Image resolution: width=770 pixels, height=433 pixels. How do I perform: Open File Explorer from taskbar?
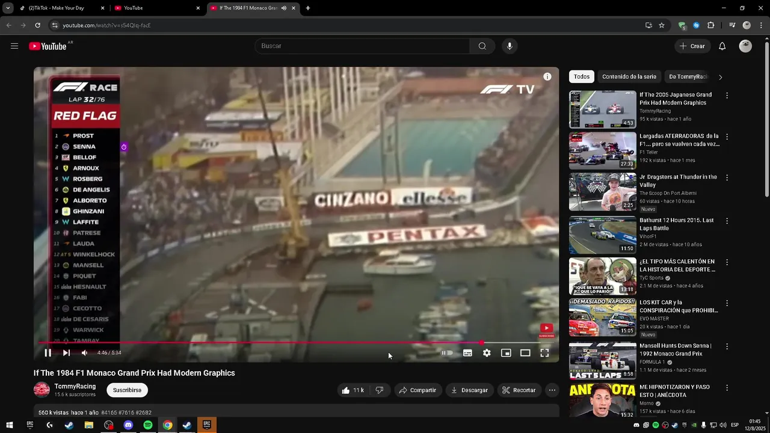(x=89, y=425)
